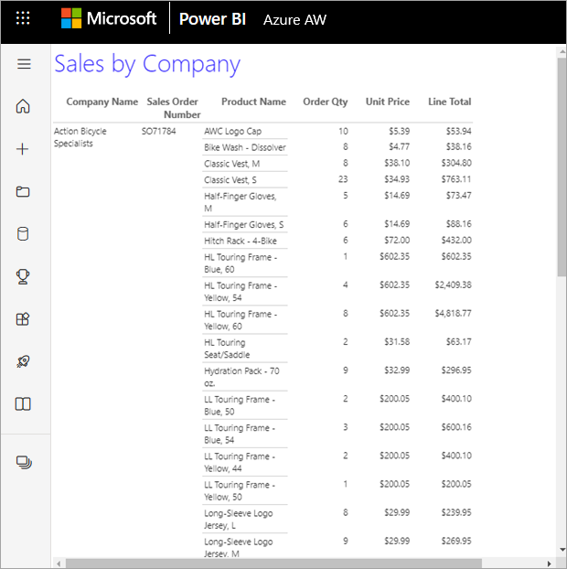The image size is (567, 569).
Task: Select LL Touring Frame - Yellow, 44
Action: click(x=240, y=462)
